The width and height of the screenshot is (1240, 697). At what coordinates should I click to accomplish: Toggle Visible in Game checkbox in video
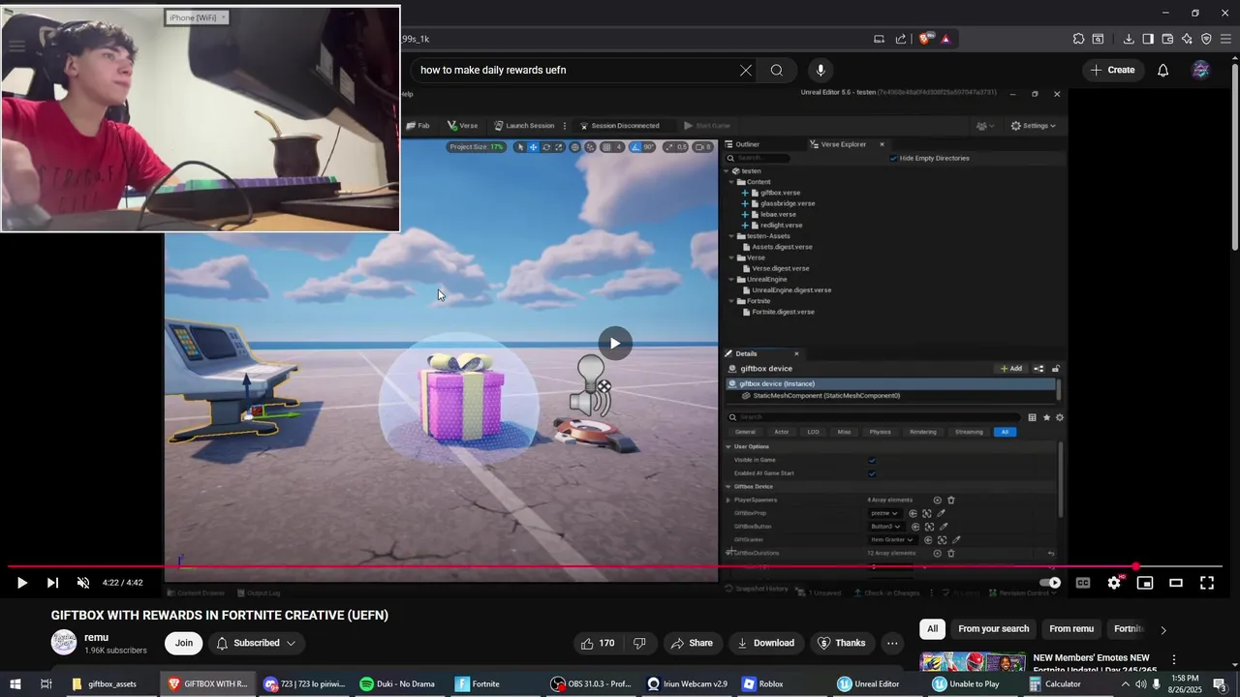pos(872,460)
